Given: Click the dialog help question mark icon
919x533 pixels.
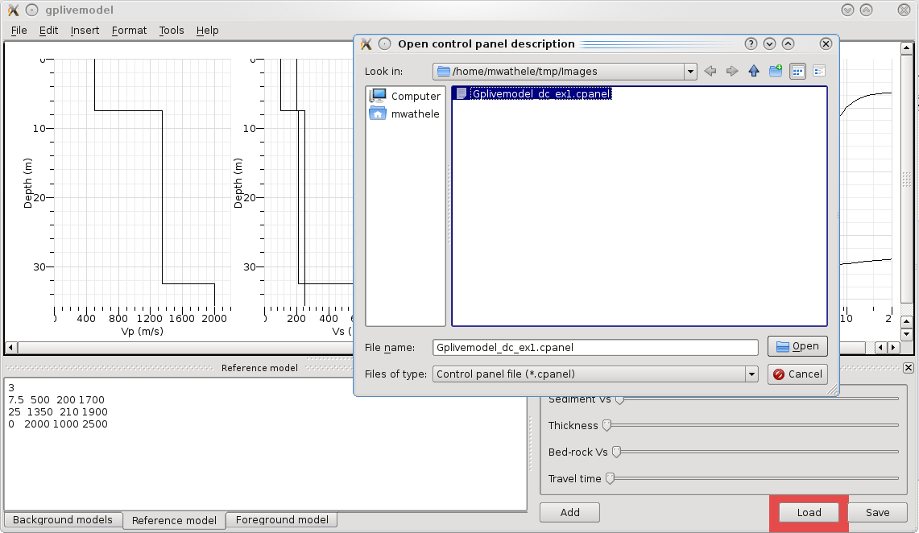Looking at the screenshot, I should (x=751, y=44).
